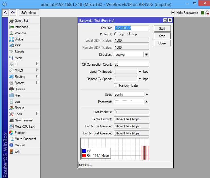Collapse the Password field arrow

tap(147, 102)
